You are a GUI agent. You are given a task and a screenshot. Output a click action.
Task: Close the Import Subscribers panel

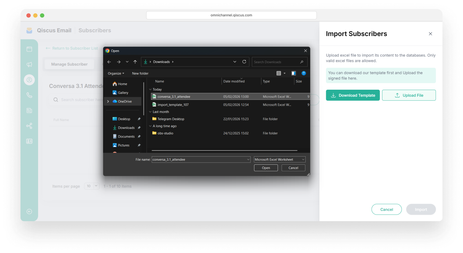(x=430, y=34)
